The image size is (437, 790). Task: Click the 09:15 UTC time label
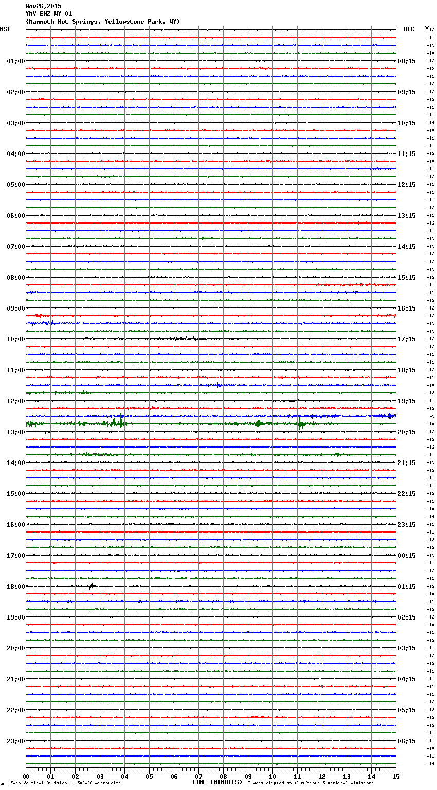coord(407,92)
